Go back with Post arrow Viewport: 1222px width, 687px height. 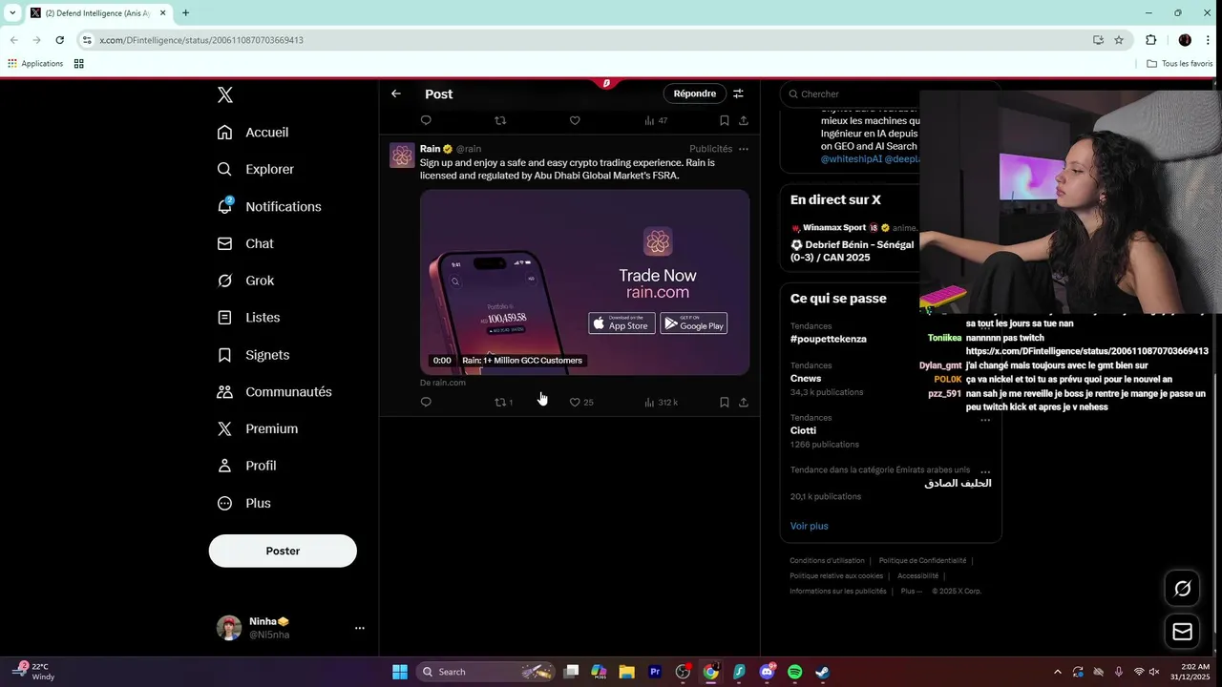[396, 94]
